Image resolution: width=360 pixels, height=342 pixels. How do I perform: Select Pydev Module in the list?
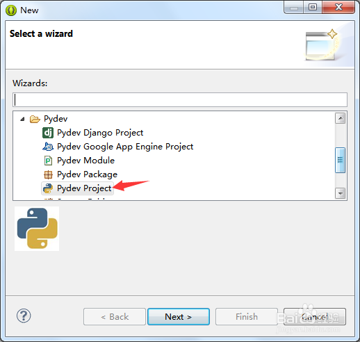click(x=85, y=161)
